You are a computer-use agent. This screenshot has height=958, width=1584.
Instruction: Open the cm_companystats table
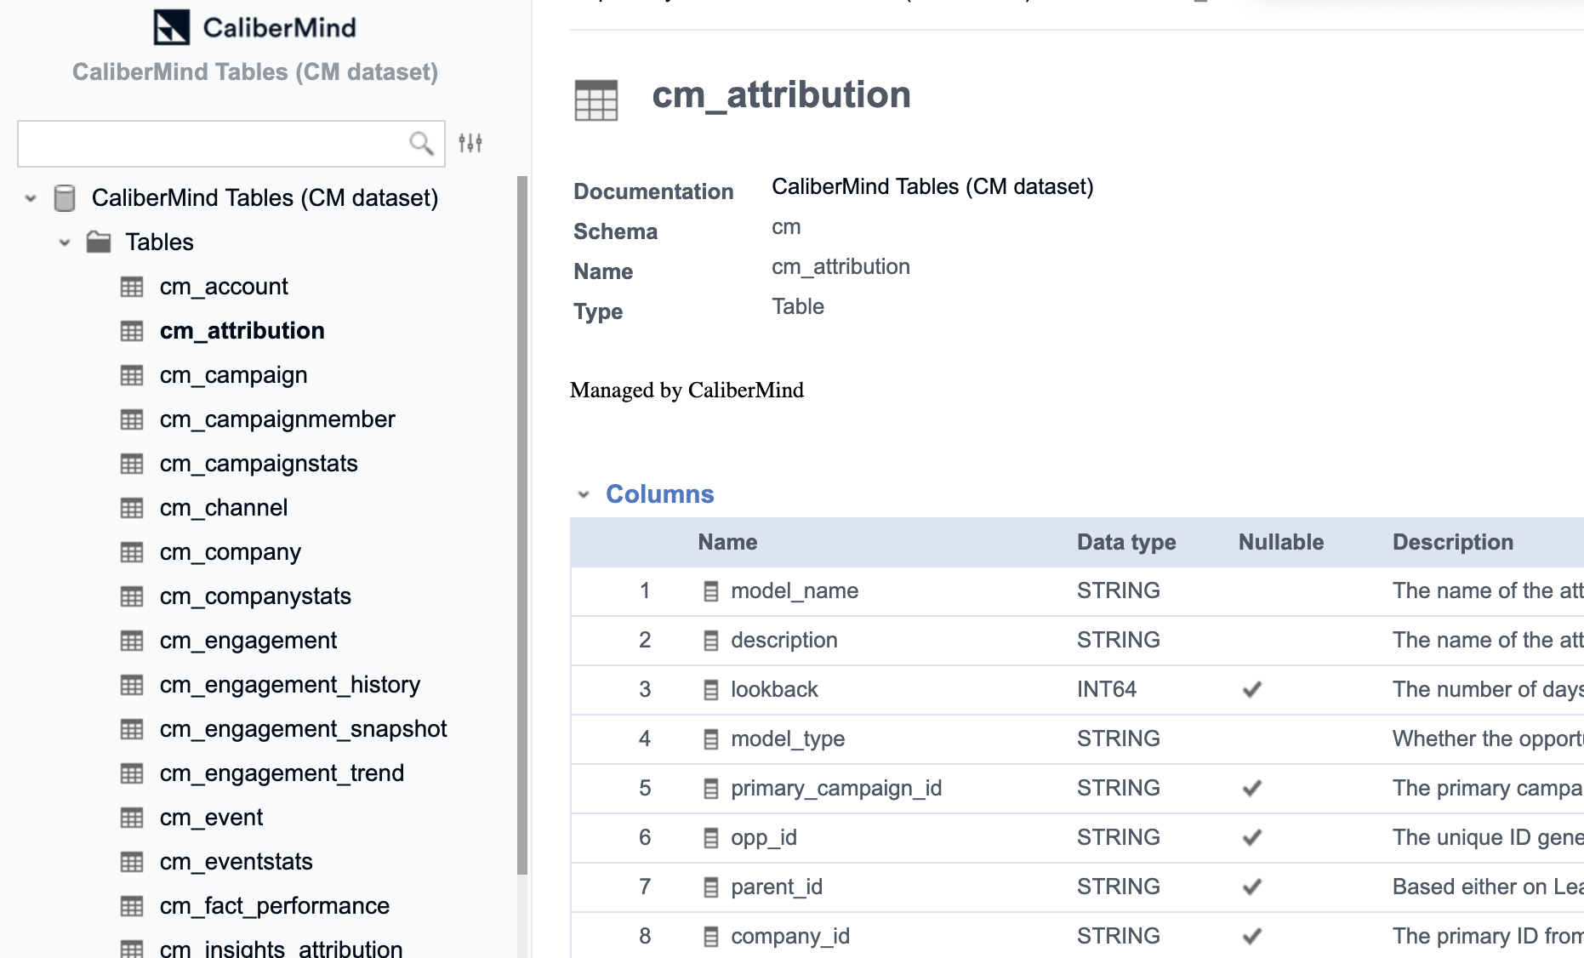[x=255, y=596]
